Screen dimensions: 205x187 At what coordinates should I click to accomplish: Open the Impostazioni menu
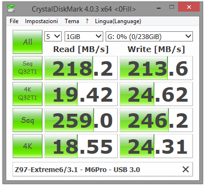(x=41, y=21)
